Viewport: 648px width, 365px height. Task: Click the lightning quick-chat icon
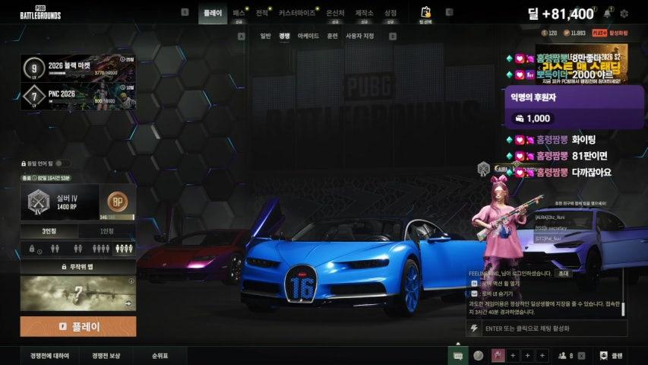click(475, 328)
